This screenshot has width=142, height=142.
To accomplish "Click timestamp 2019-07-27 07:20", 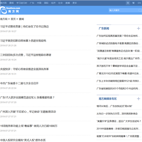I will click(x=8, y=103).
